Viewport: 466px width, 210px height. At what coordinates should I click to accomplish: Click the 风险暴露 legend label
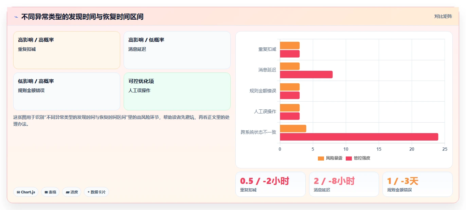[334, 159]
